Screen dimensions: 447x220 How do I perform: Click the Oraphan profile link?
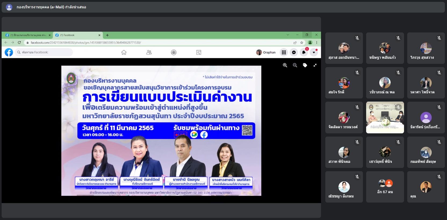(x=266, y=52)
